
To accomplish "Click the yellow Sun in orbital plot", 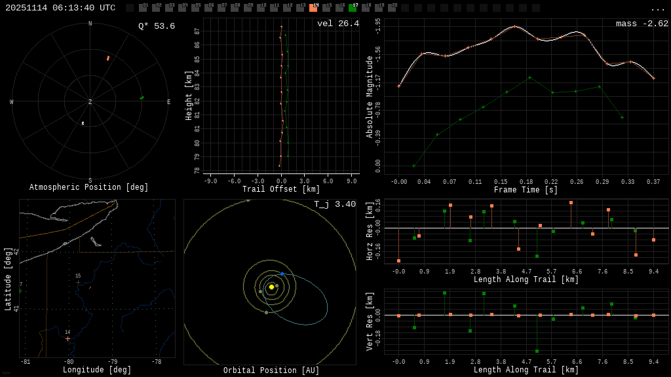I will point(271,287).
